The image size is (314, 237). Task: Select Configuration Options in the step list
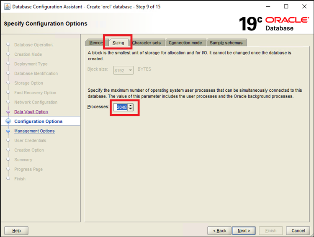[x=38, y=121]
